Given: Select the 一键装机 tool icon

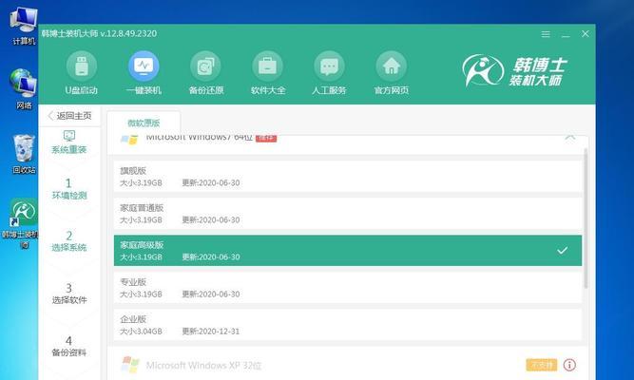Looking at the screenshot, I should (x=144, y=66).
